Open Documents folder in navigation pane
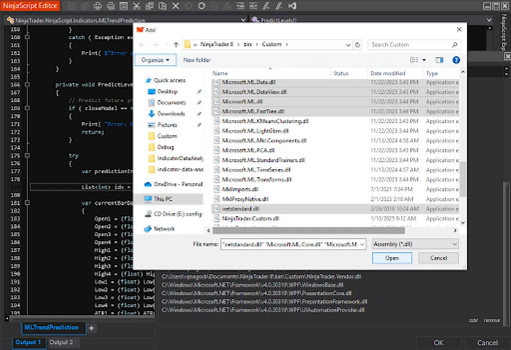Image resolution: width=511 pixels, height=350 pixels. point(167,102)
